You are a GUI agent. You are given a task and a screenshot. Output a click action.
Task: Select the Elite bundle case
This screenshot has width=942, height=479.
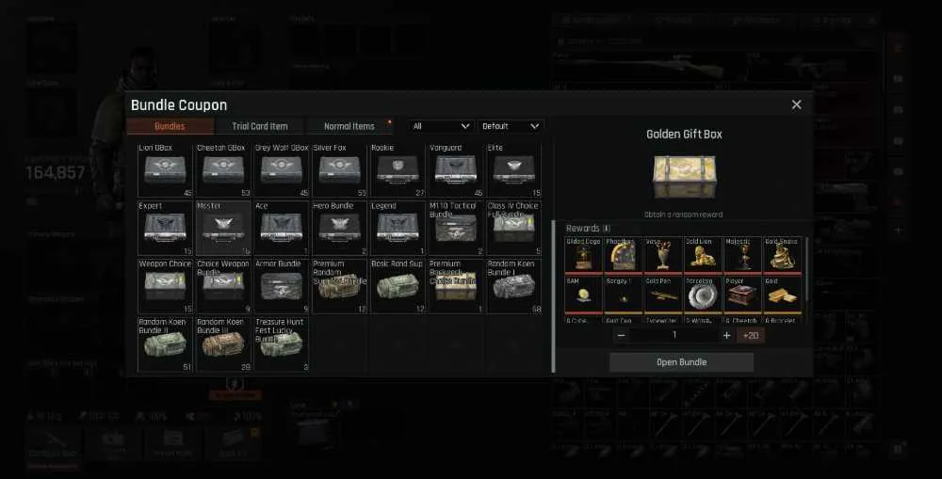pos(514,170)
